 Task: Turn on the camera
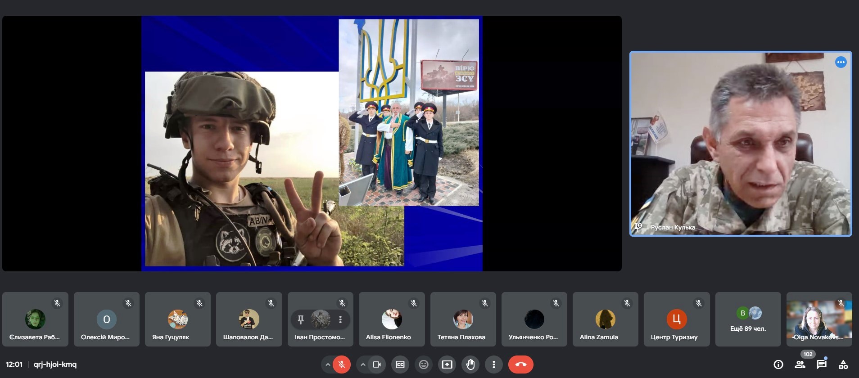click(x=377, y=364)
